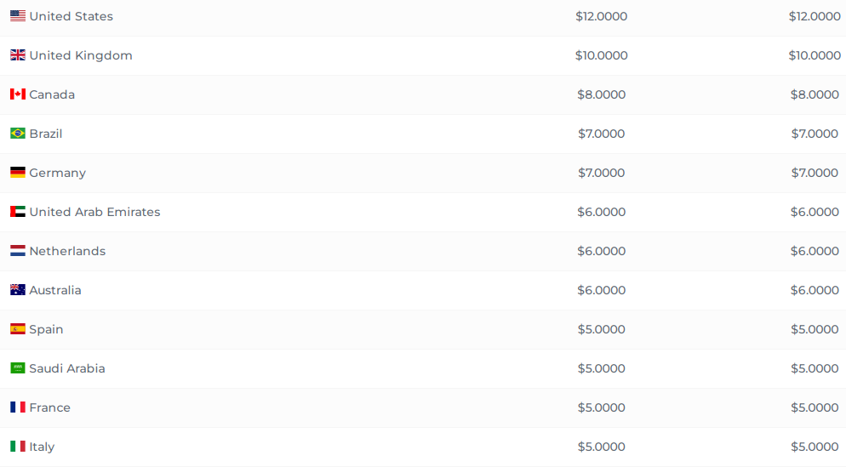Click the Germany row right-side $7.0000 value
Screen dimensions: 846x467
(815, 173)
